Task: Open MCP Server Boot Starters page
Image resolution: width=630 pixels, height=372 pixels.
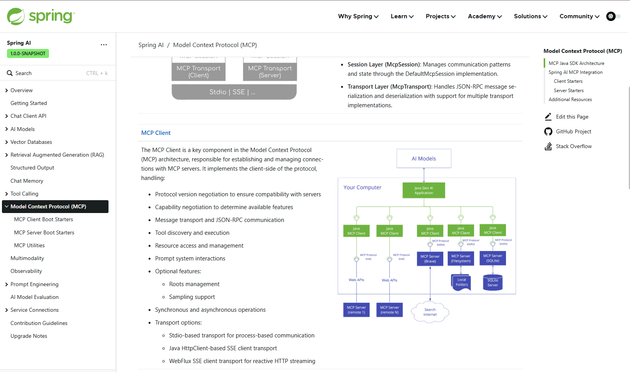Action: point(44,232)
